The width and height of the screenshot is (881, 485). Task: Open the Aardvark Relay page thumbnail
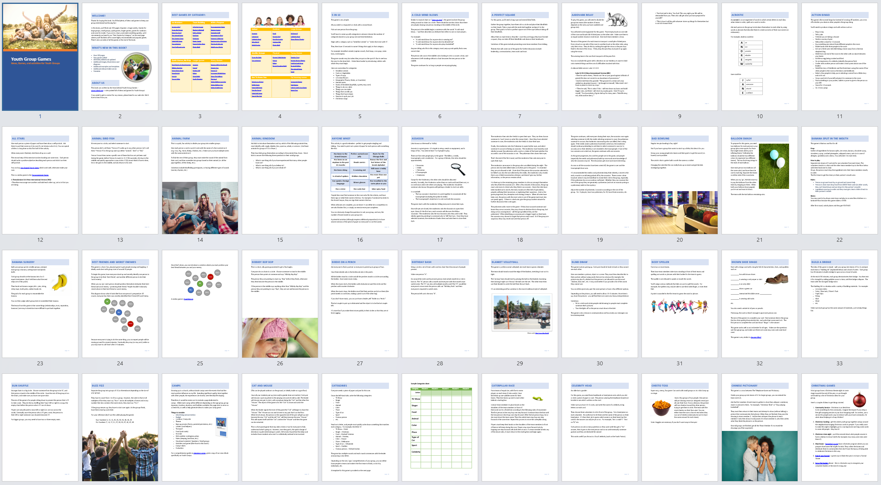tap(600, 57)
